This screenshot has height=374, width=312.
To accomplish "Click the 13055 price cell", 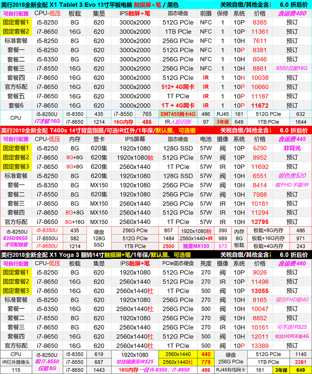I will pyautogui.click(x=259, y=291).
